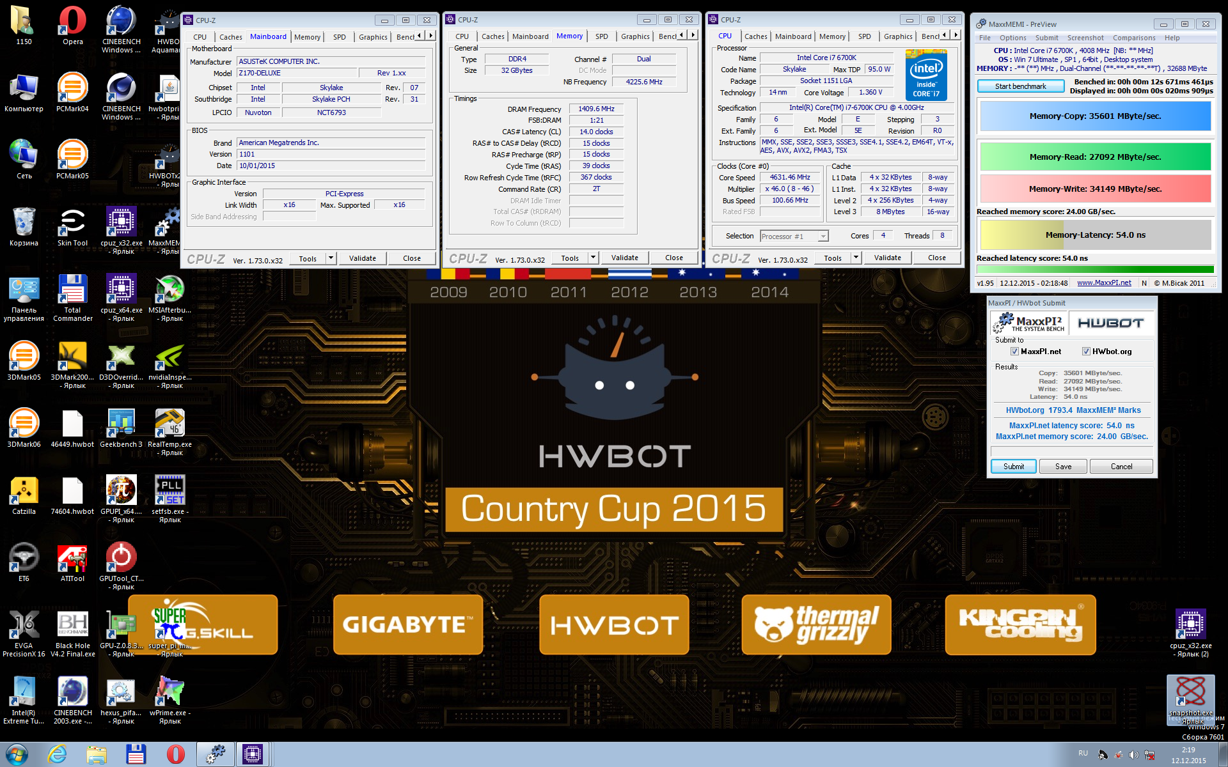1228x767 pixels.
Task: Click the Windows Start orb
Action: pyautogui.click(x=17, y=754)
